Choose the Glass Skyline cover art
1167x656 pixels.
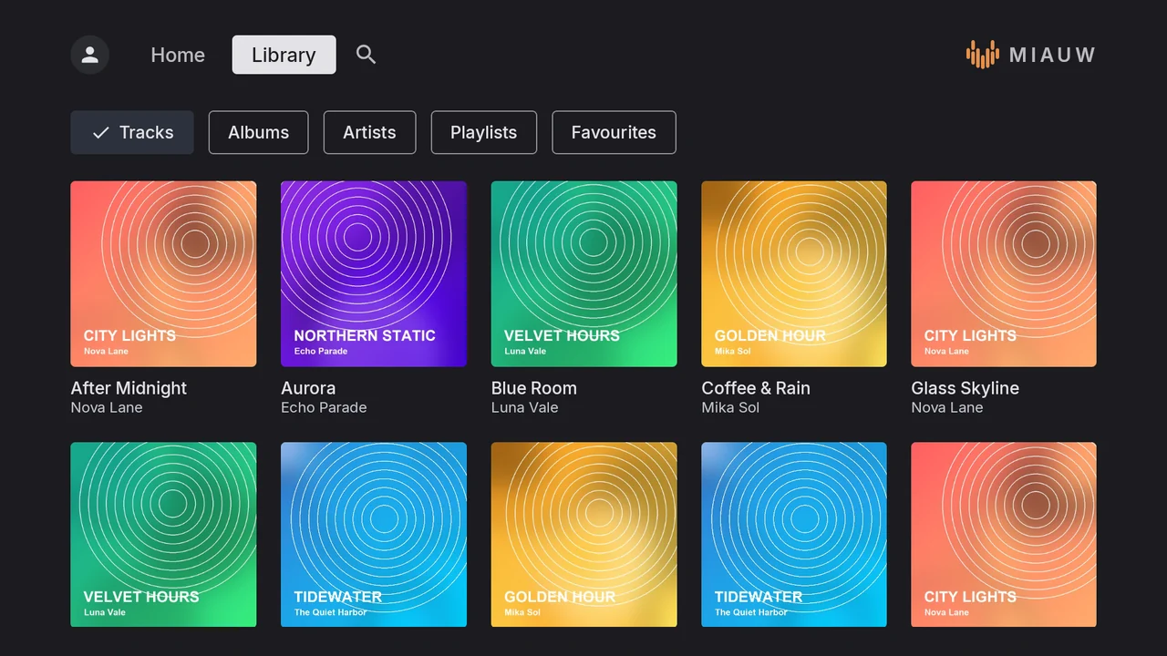pyautogui.click(x=1004, y=274)
